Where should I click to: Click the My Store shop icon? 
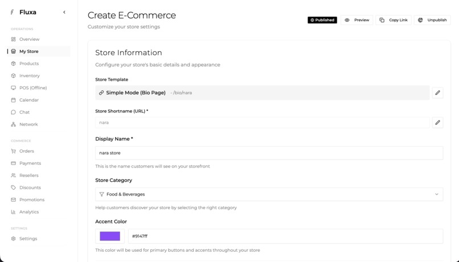pyautogui.click(x=13, y=51)
